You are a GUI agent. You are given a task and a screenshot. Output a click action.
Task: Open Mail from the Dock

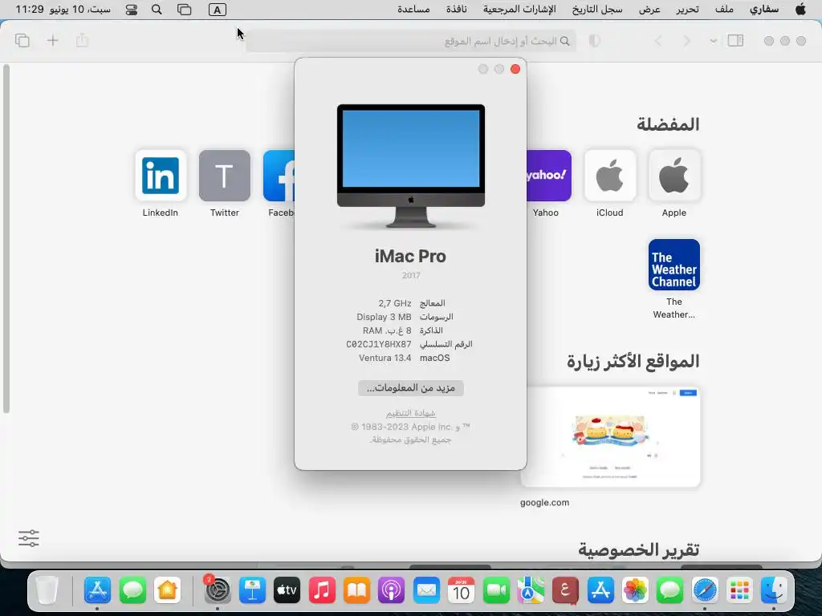426,590
